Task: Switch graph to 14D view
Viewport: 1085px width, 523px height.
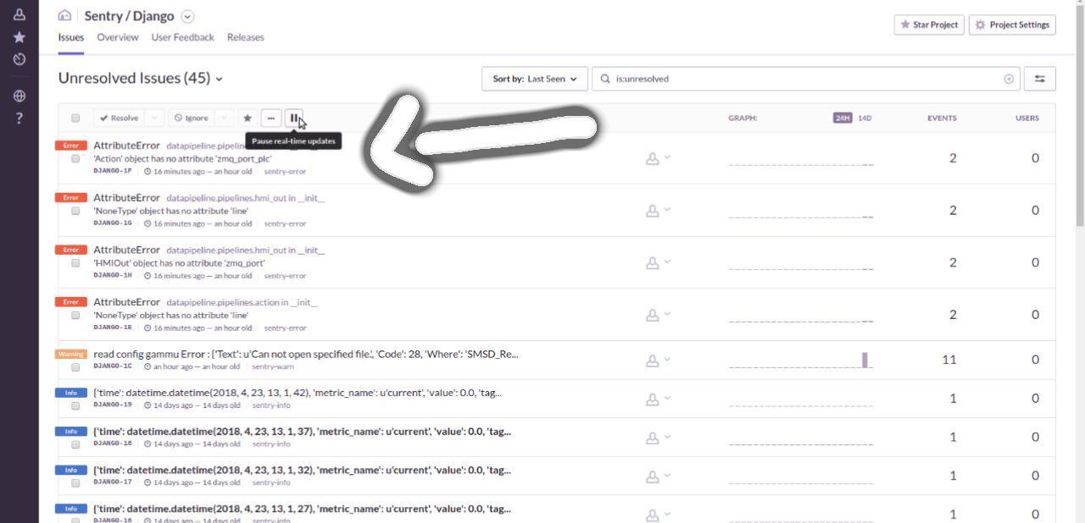Action: click(865, 118)
